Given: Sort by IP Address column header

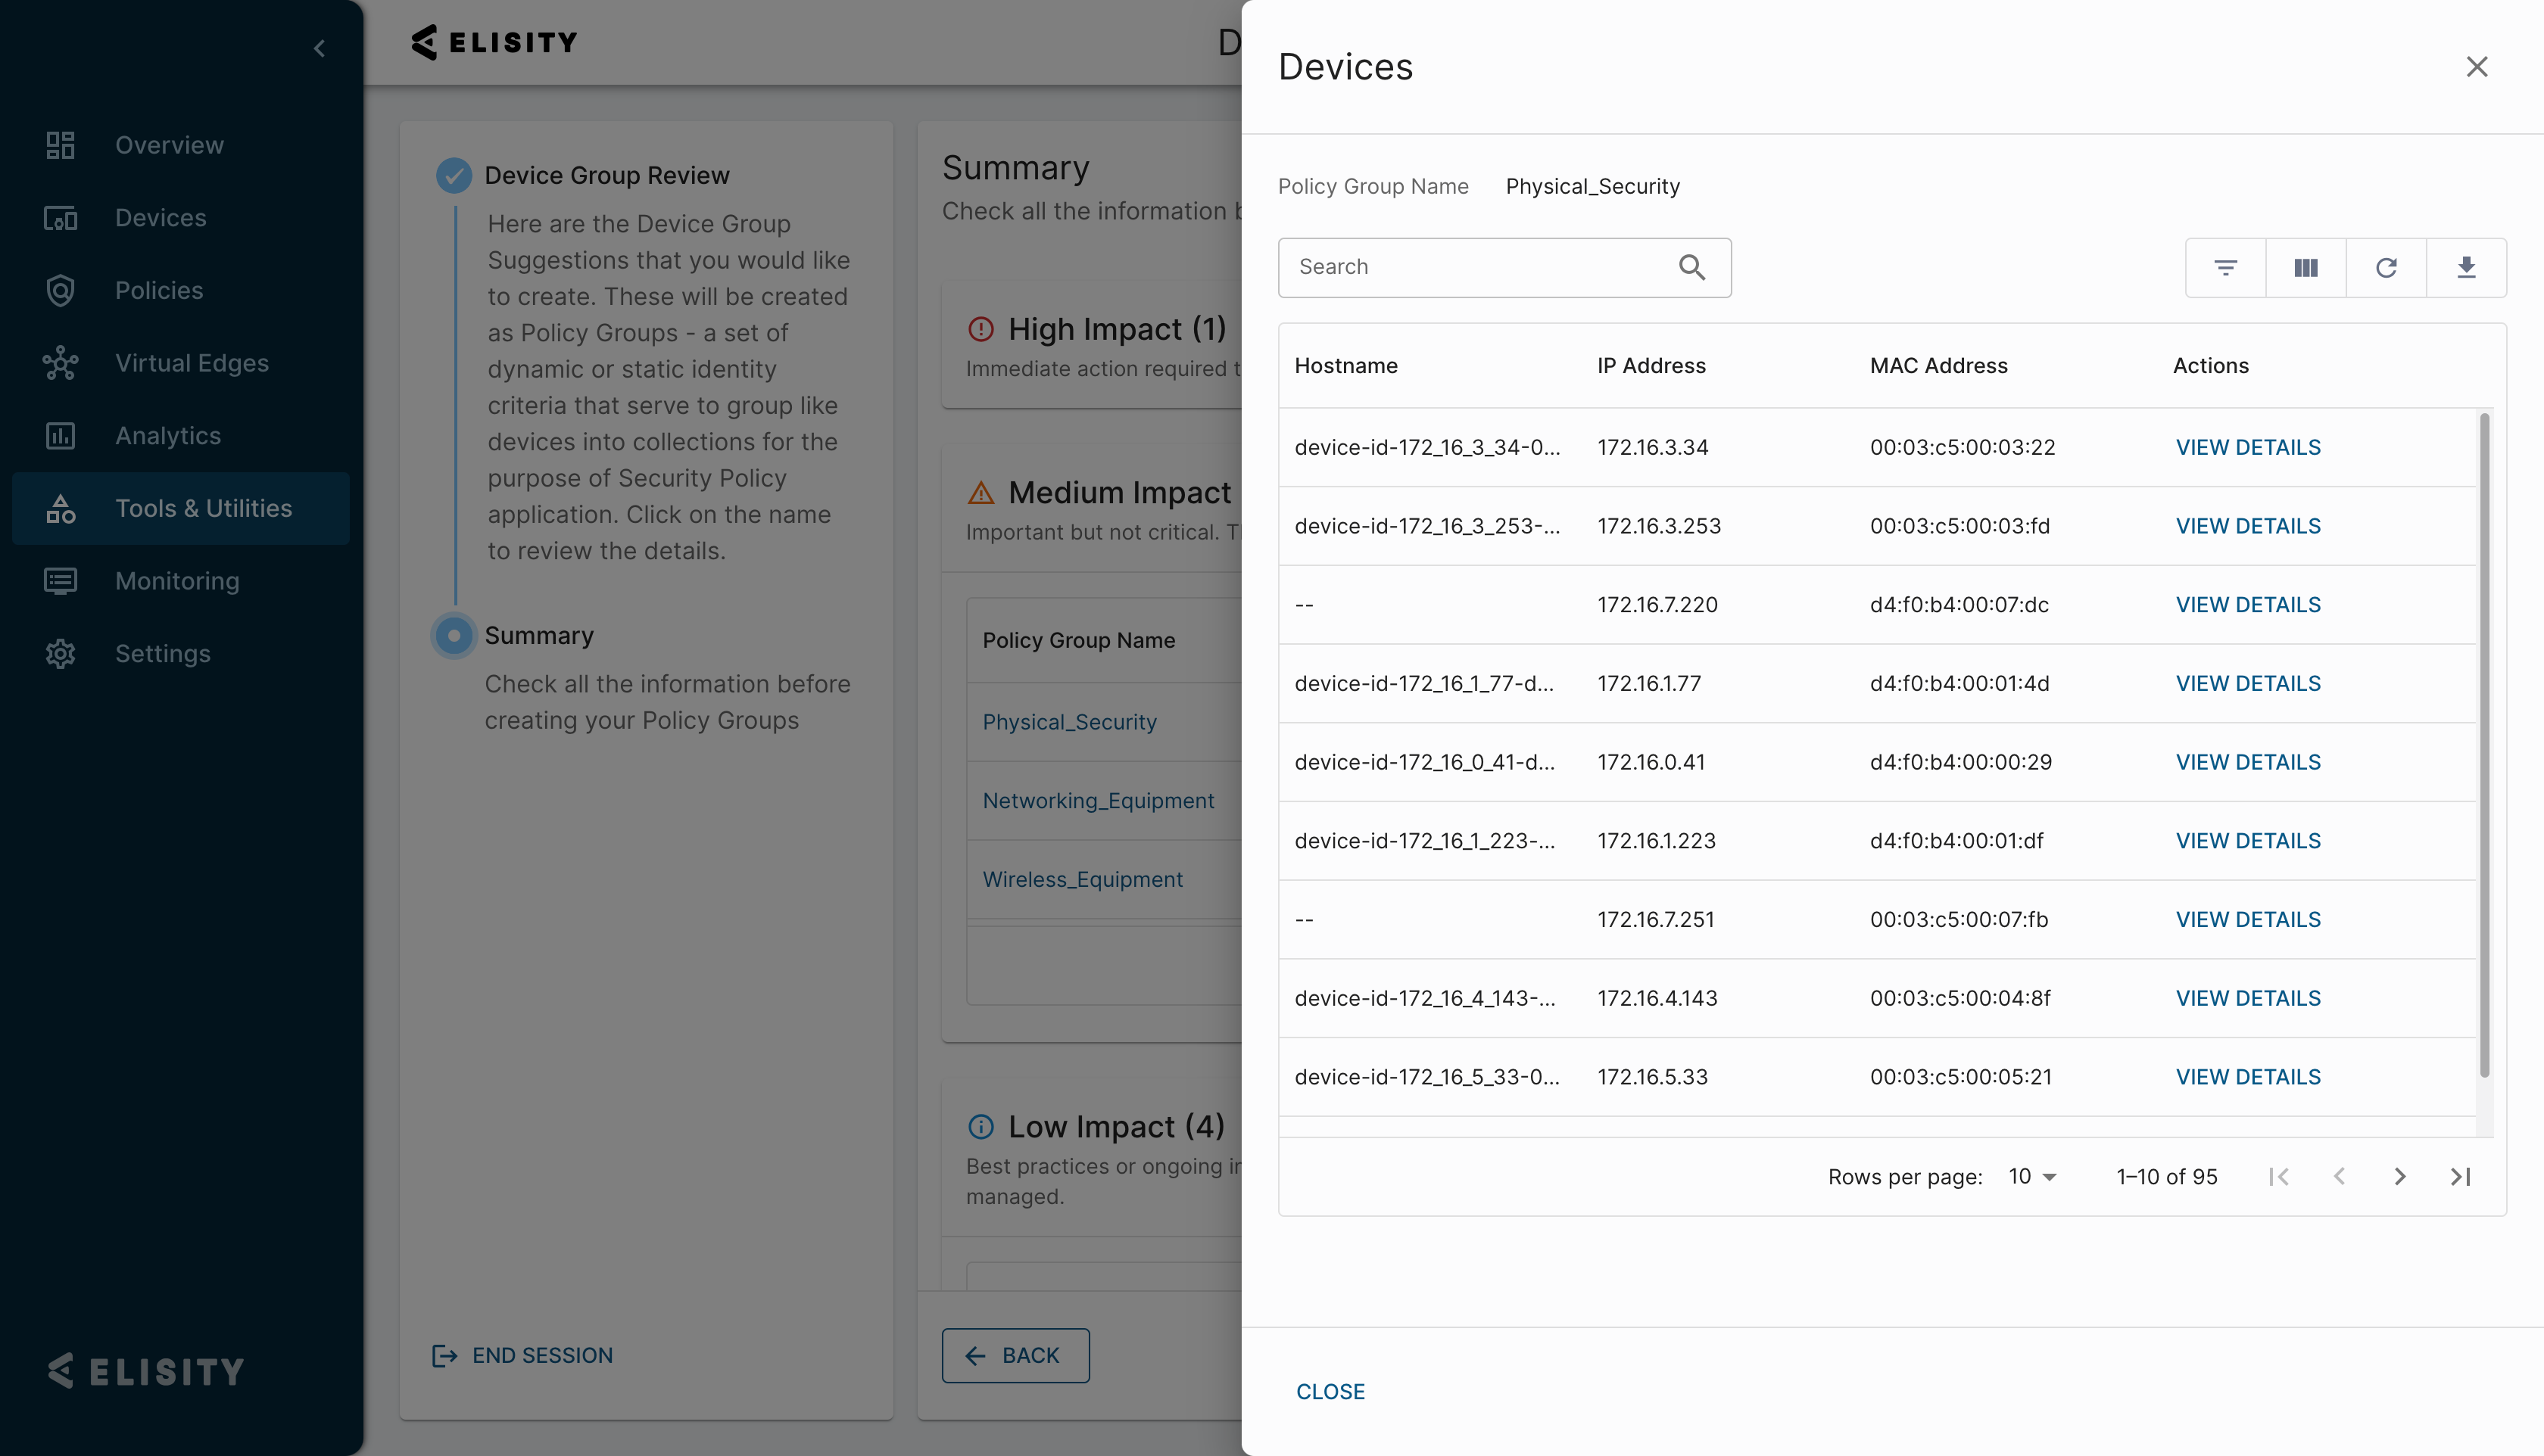Looking at the screenshot, I should pyautogui.click(x=1651, y=366).
